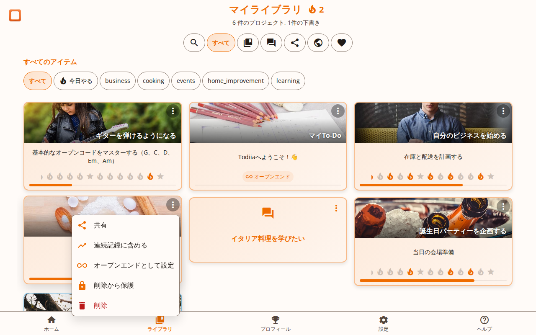This screenshot has width=536, height=335.
Task: Open options menu on ギターを弾けるようになる card
Action: (173, 111)
